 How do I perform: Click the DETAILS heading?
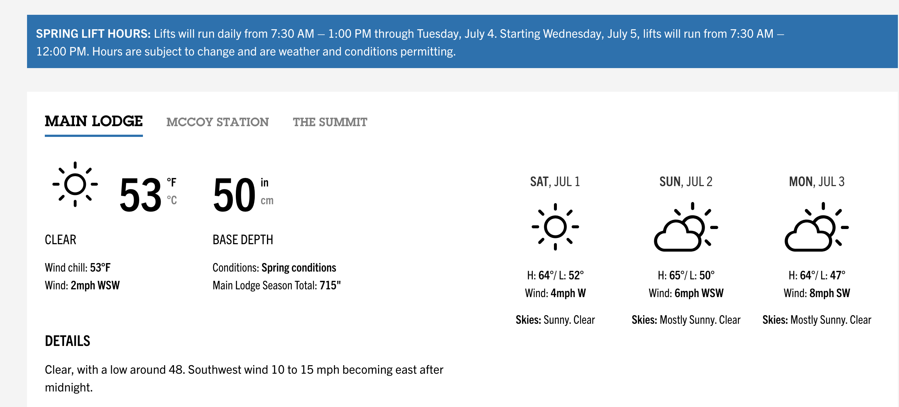[x=67, y=341]
